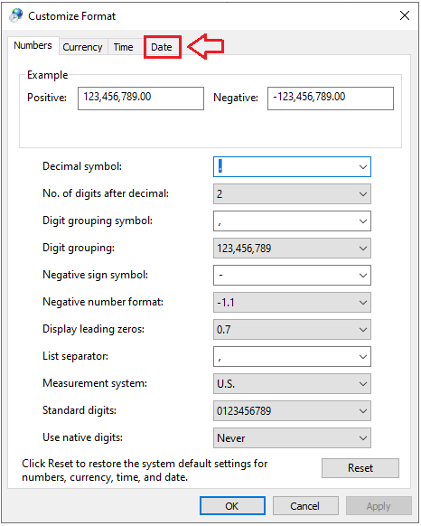
Task: Click the globe icon in the title bar
Action: click(x=15, y=15)
